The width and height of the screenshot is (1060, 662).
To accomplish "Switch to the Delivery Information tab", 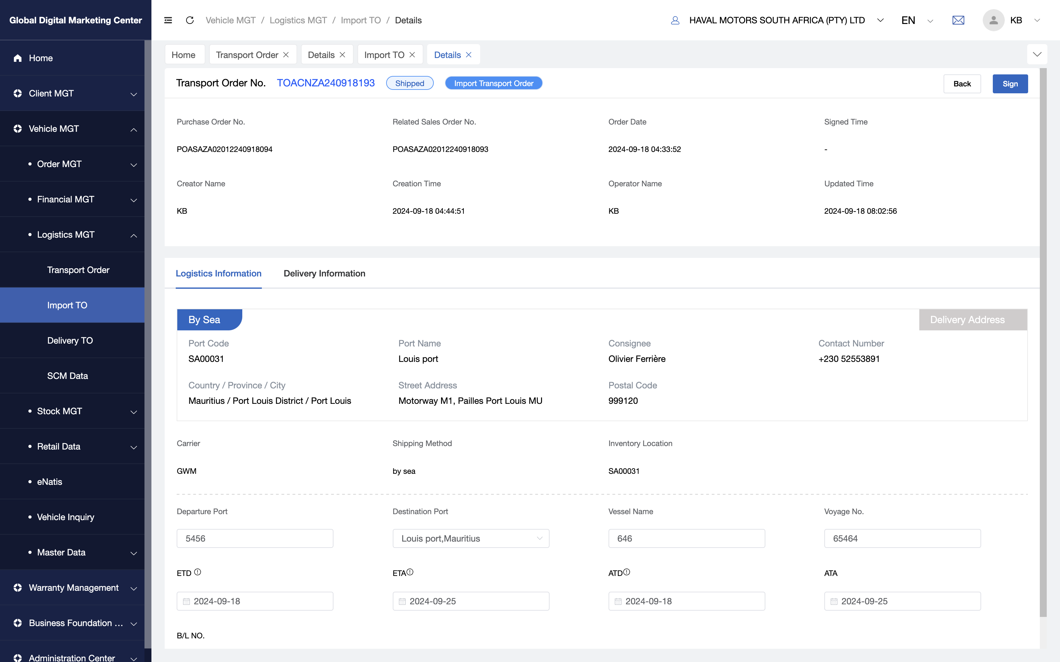I will [x=324, y=273].
